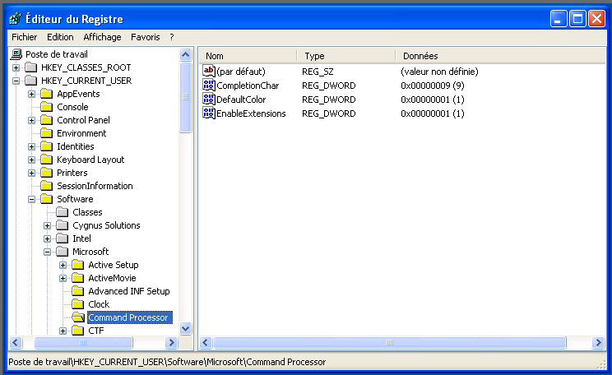The image size is (612, 375).
Task: Click the tree pane scroll down arrow
Action: 185,328
